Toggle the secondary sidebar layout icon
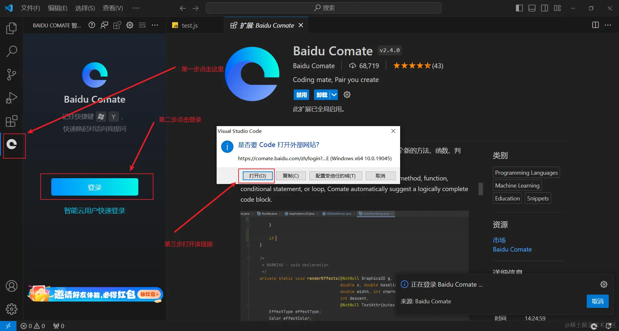The width and height of the screenshot is (619, 331). [x=545, y=8]
